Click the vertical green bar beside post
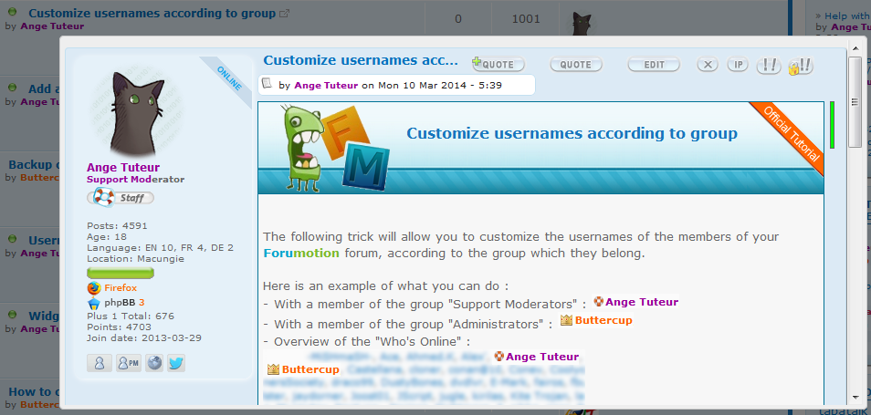This screenshot has width=871, height=415. (x=832, y=124)
